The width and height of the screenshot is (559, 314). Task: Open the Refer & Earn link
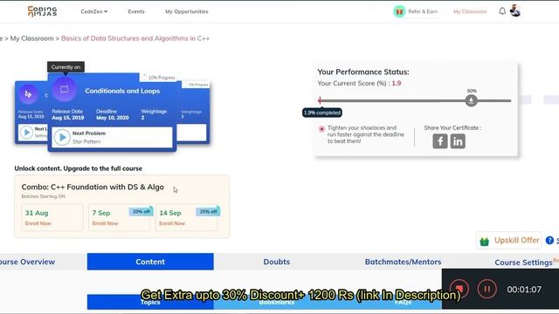[x=423, y=11]
